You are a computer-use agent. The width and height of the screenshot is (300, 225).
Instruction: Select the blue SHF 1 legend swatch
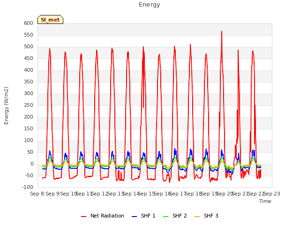coord(135,217)
